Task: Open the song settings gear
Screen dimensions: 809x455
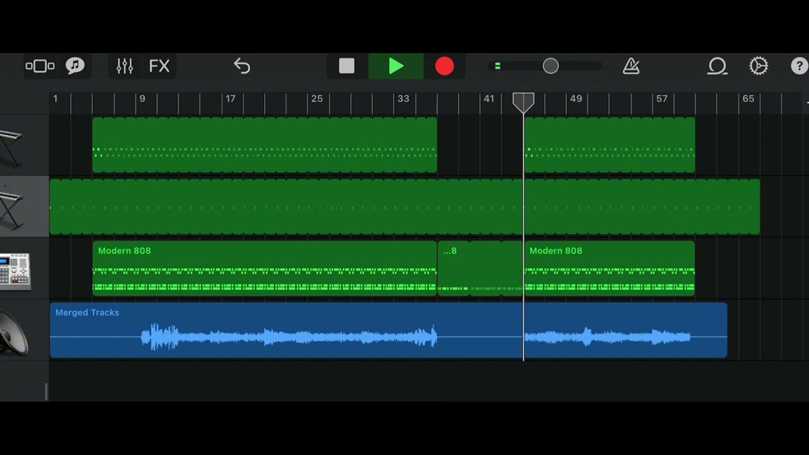Action: pyautogui.click(x=758, y=66)
